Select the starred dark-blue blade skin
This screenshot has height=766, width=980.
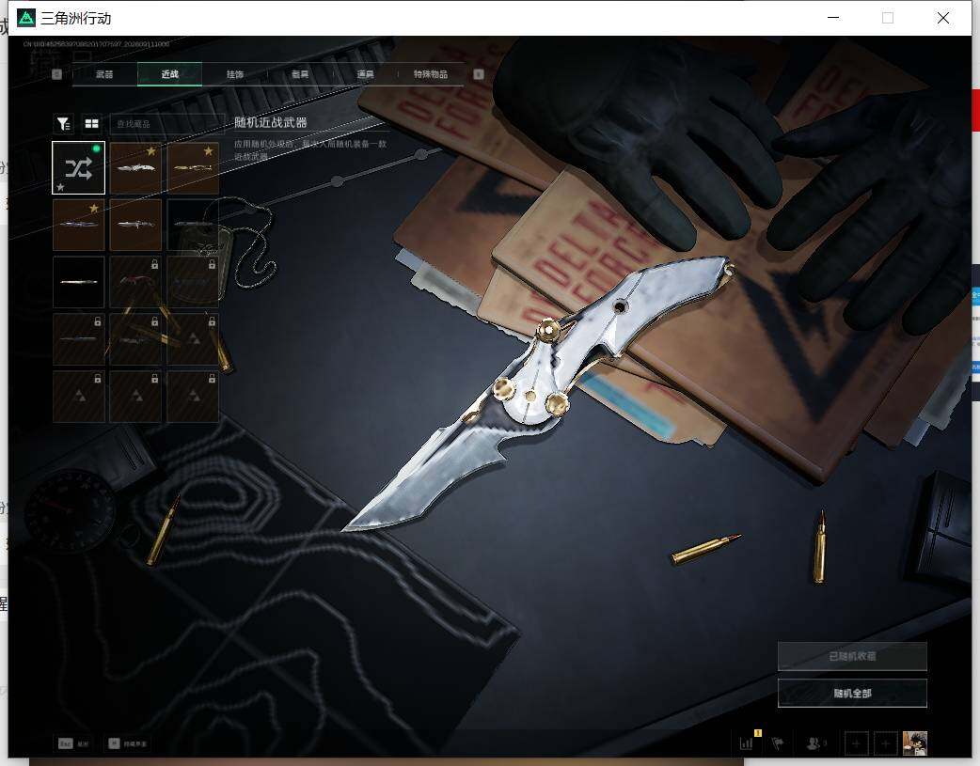(79, 225)
